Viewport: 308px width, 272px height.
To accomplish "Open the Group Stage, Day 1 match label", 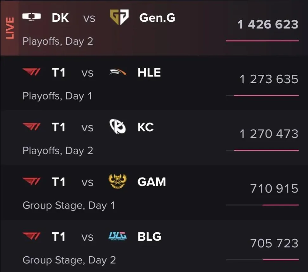I will [x=69, y=206].
